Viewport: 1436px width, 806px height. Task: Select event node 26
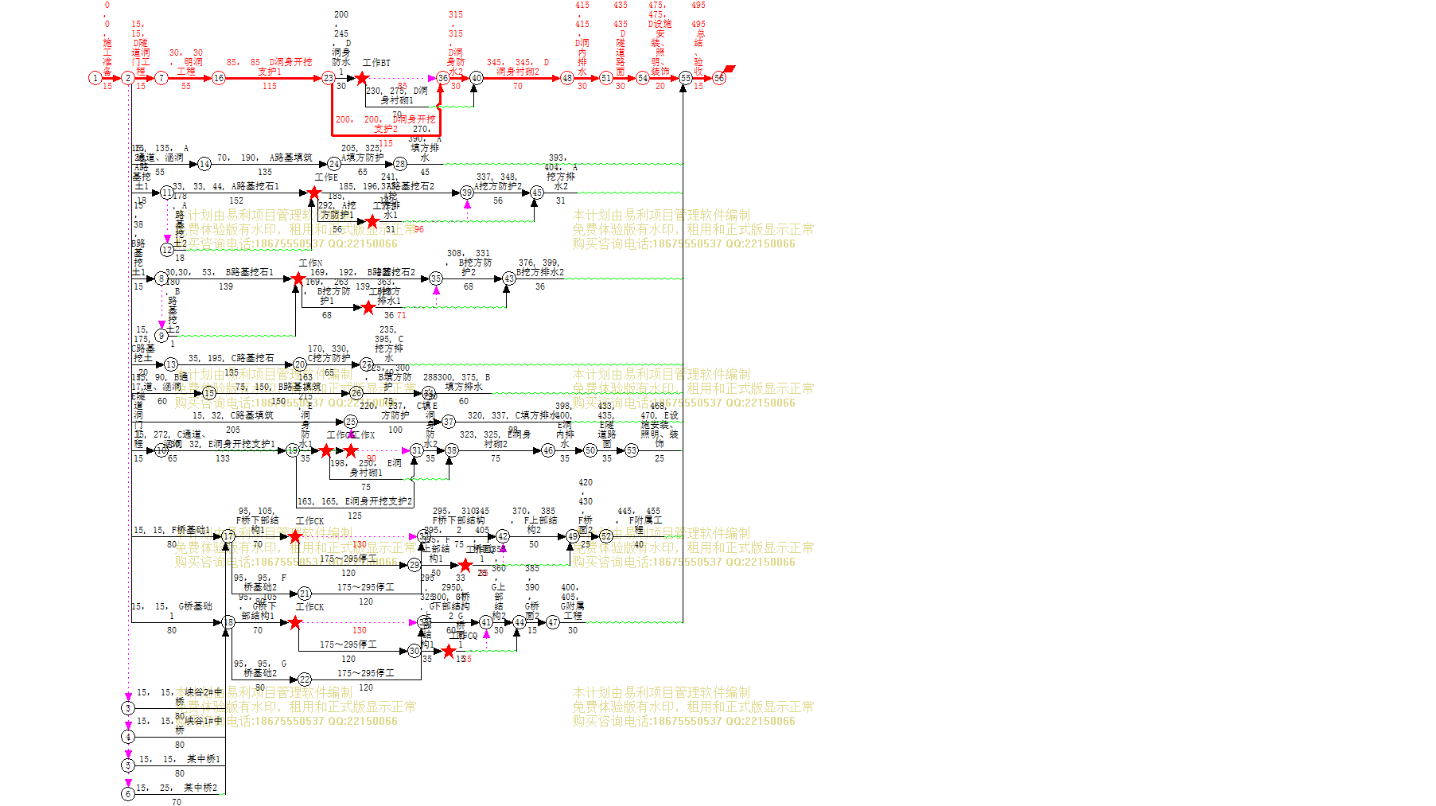pos(356,393)
